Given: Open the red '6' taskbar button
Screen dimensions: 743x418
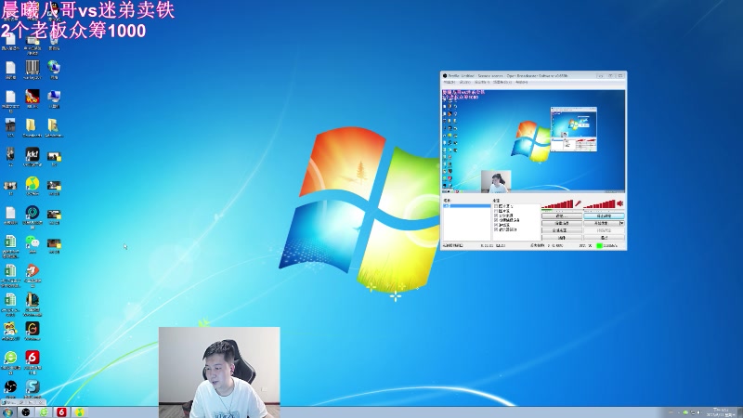Looking at the screenshot, I should [61, 412].
